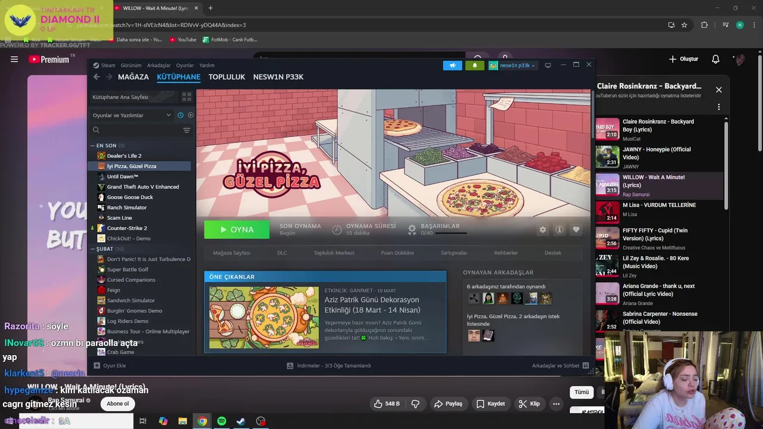Like the YouTube video (548 B)

click(x=386, y=404)
